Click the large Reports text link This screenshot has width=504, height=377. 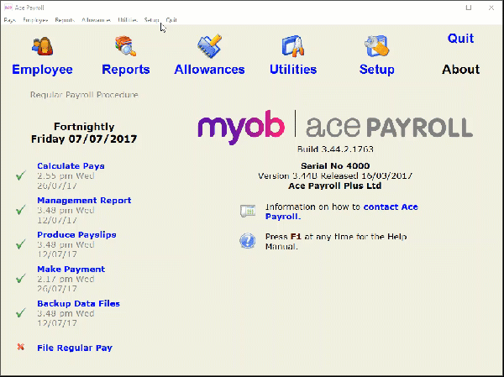tap(126, 70)
